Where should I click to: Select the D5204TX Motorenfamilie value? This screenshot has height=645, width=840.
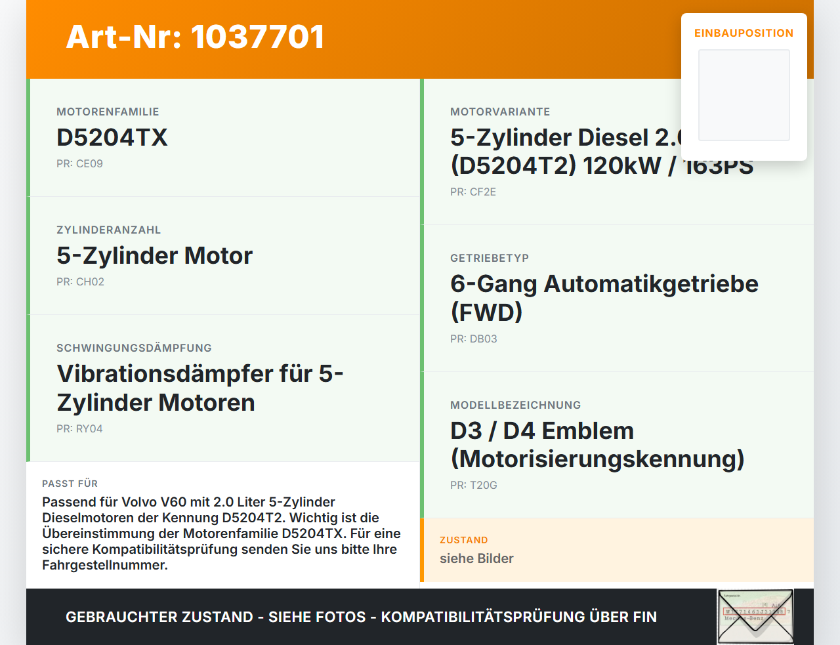pos(112,137)
